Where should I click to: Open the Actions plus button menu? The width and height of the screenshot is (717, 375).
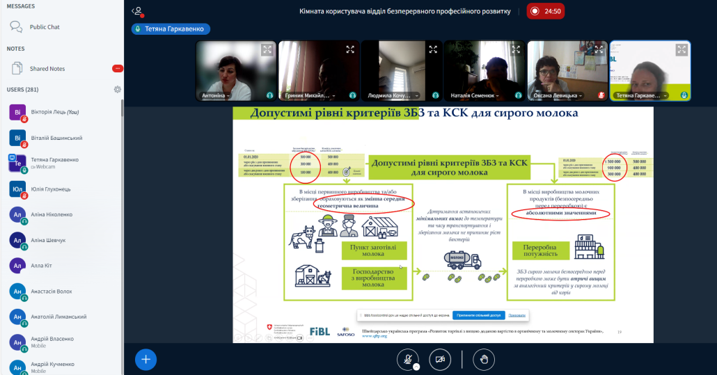click(145, 359)
